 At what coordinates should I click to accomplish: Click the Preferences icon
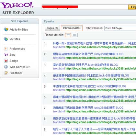(6, 49)
